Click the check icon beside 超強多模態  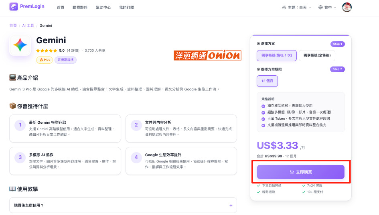[263, 113]
